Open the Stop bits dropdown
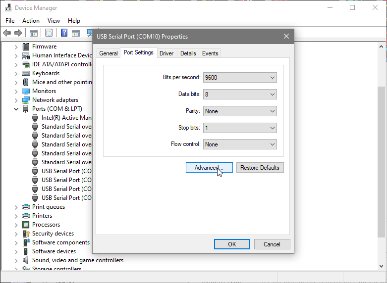This screenshot has height=283, width=387. (240, 128)
